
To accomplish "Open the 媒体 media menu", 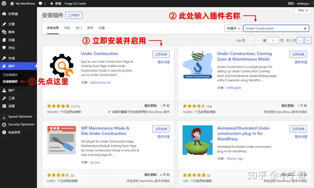I will 18,32.
